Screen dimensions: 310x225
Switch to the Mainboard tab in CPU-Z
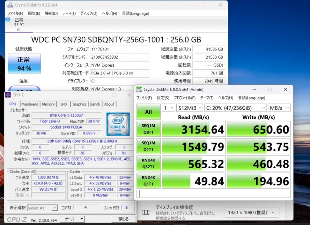pos(30,104)
